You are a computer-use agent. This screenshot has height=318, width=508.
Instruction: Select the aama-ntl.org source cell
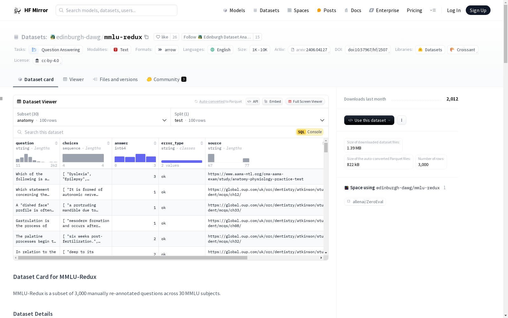[x=264, y=176]
